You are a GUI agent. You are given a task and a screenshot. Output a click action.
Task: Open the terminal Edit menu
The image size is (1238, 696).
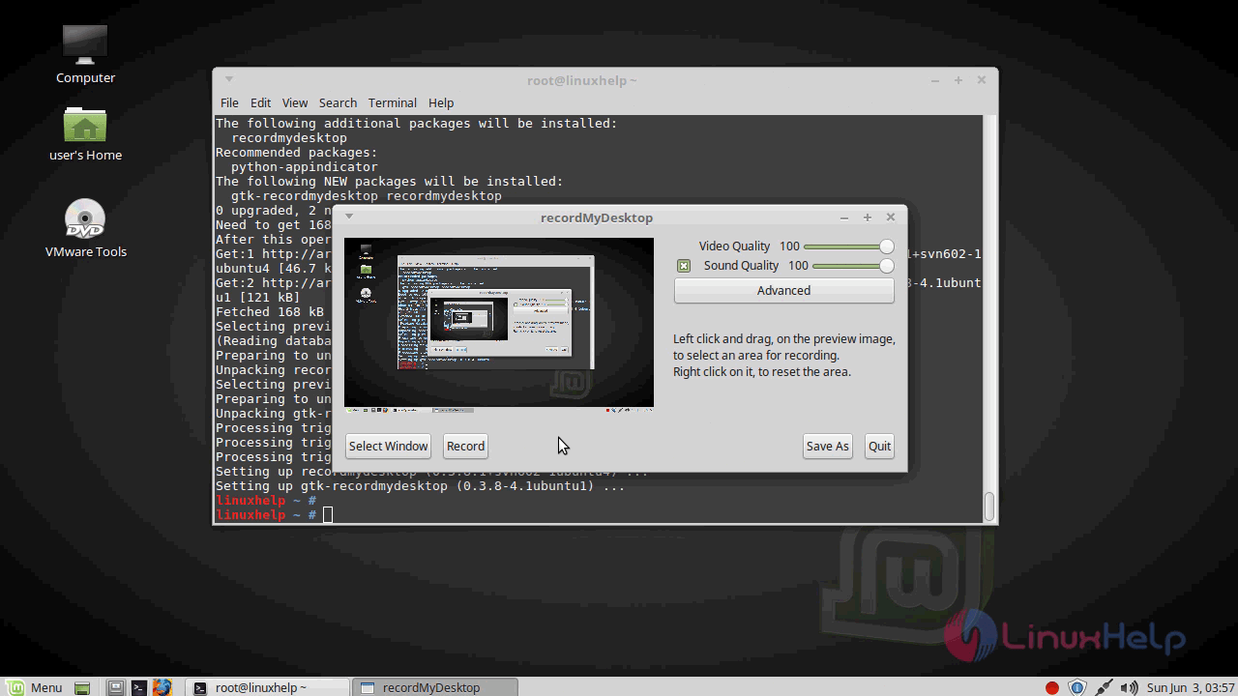click(260, 102)
